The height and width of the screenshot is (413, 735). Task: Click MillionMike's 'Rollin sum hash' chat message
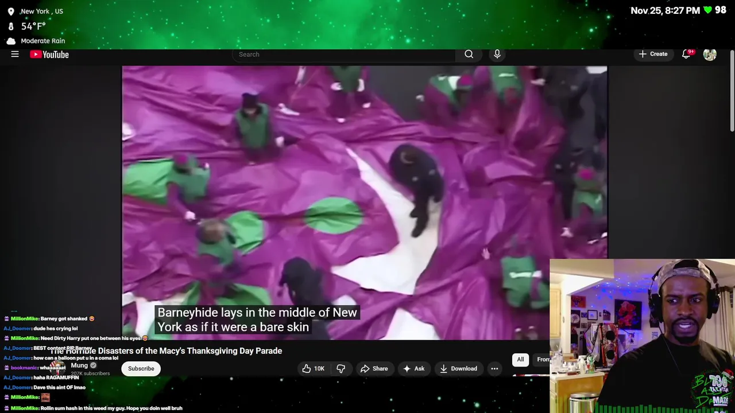[x=93, y=408]
